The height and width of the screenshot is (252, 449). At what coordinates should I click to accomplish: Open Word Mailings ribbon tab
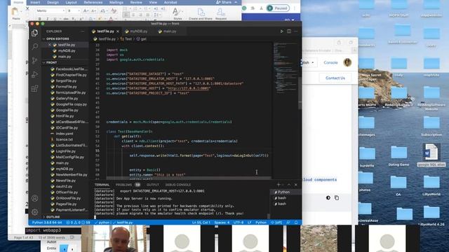(116, 2)
